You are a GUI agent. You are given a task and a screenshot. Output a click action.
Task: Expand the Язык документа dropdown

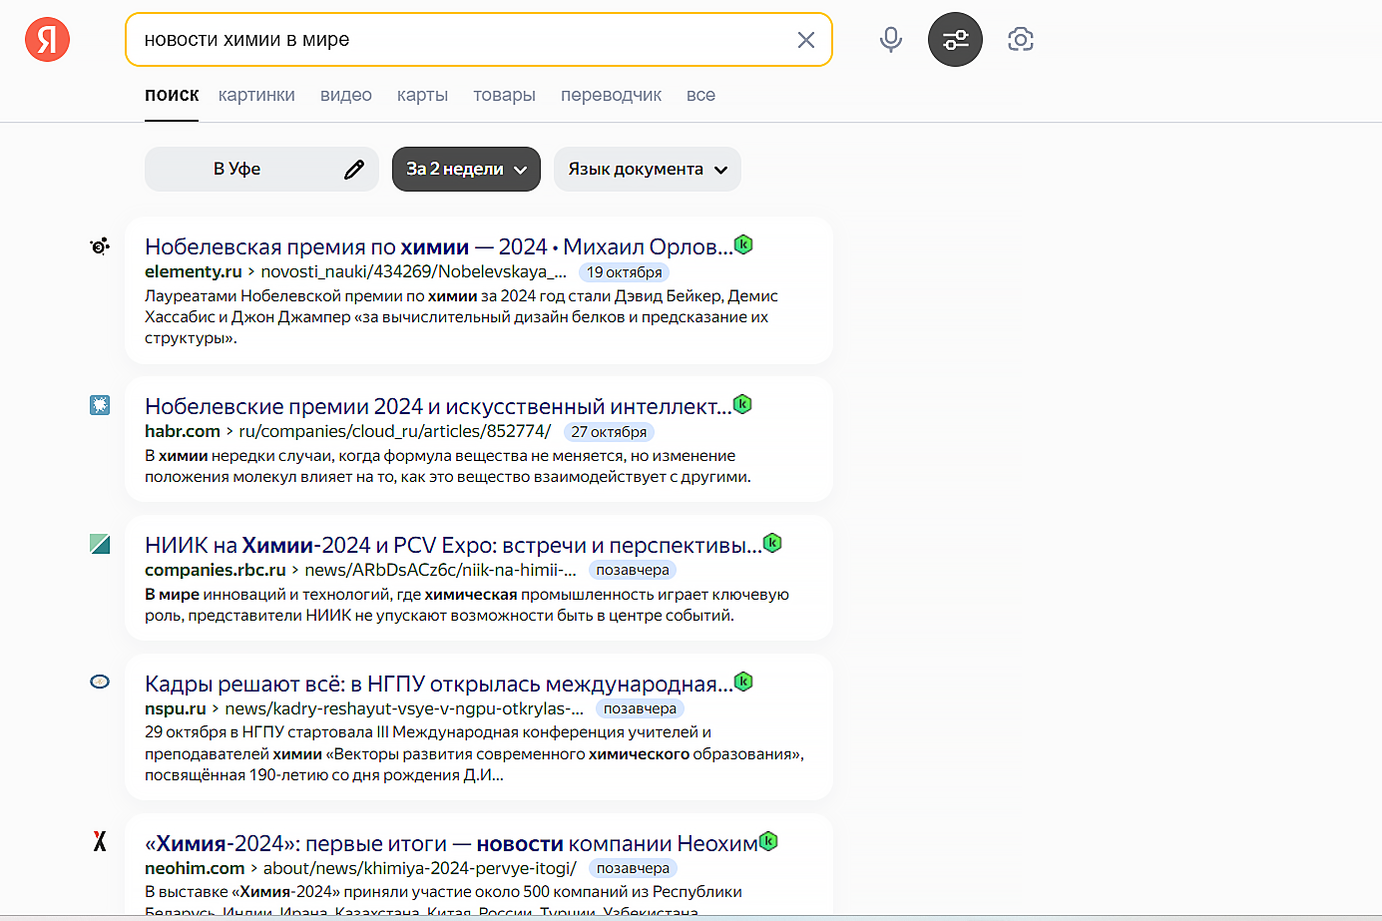pyautogui.click(x=648, y=170)
